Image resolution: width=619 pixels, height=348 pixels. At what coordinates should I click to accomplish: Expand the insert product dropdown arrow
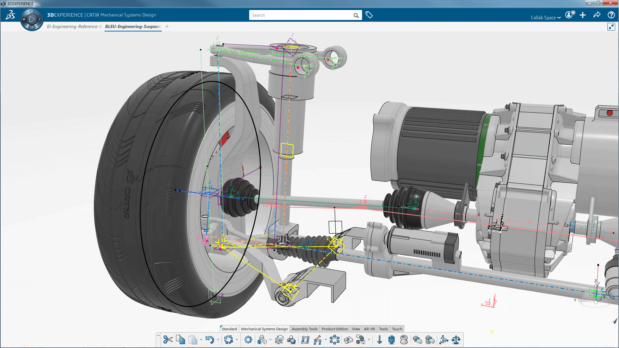[270, 340]
